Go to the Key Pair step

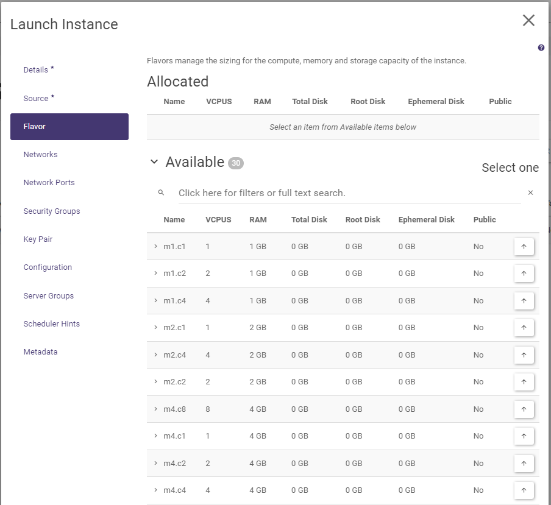point(38,239)
